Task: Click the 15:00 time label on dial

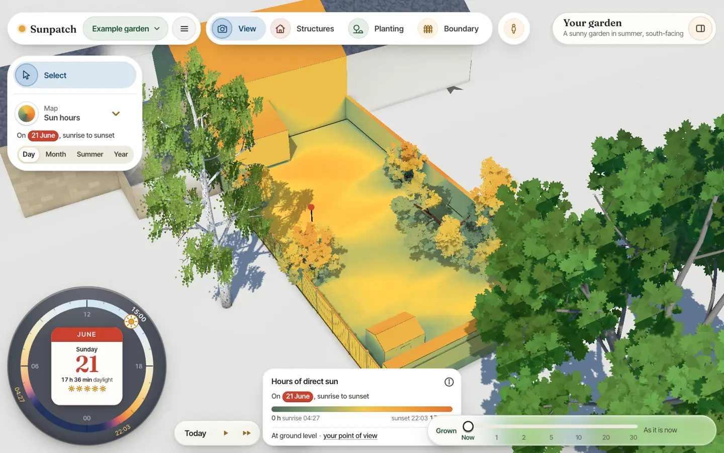Action: point(139,314)
